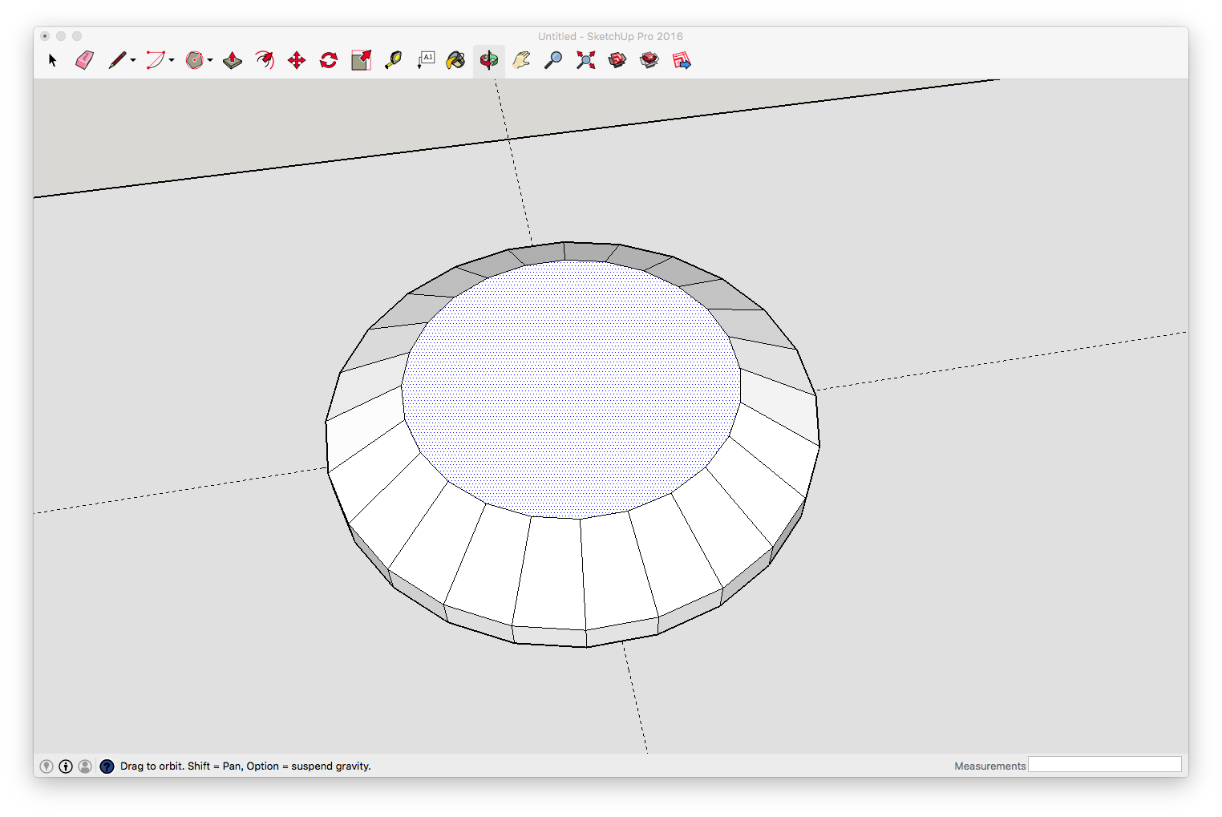The height and width of the screenshot is (817, 1222).
Task: Open the Instructor help question icon
Action: point(107,766)
